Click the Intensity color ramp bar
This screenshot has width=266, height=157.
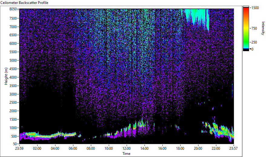(246, 28)
